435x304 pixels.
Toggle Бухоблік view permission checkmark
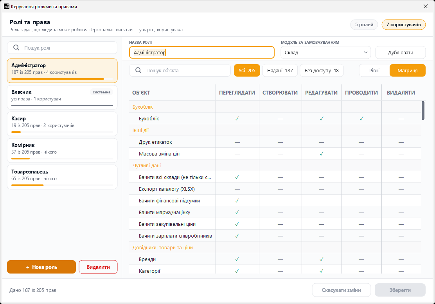coord(237,119)
